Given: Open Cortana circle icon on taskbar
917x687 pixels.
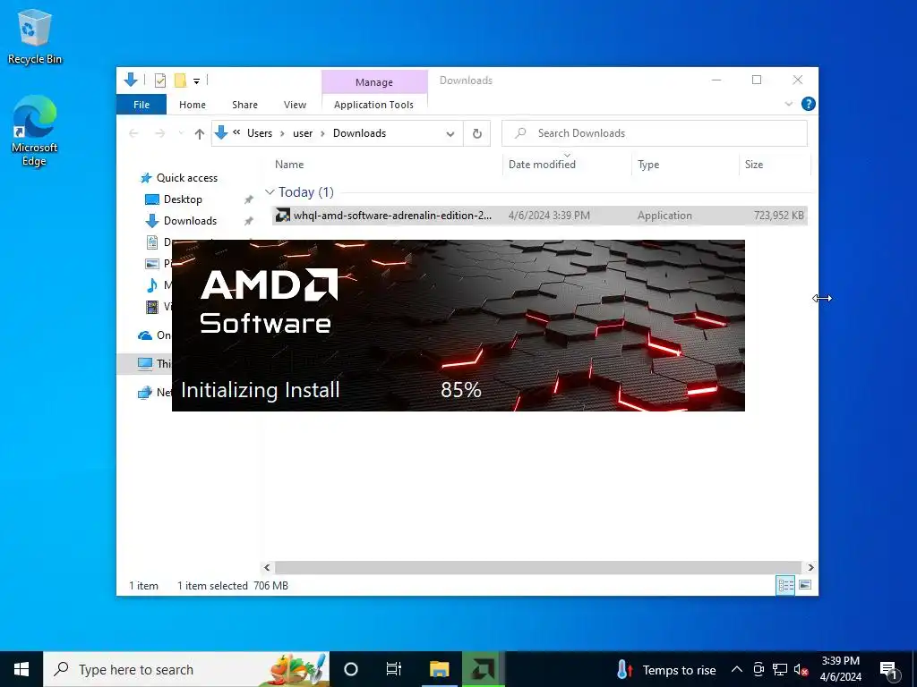Looking at the screenshot, I should 351,669.
